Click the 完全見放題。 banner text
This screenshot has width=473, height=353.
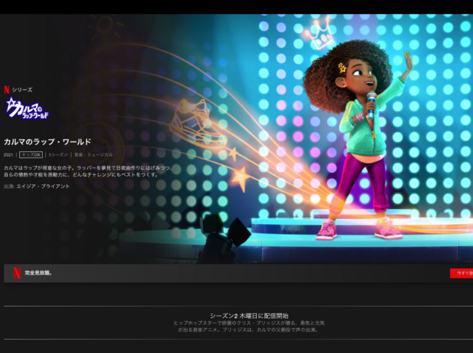38,273
